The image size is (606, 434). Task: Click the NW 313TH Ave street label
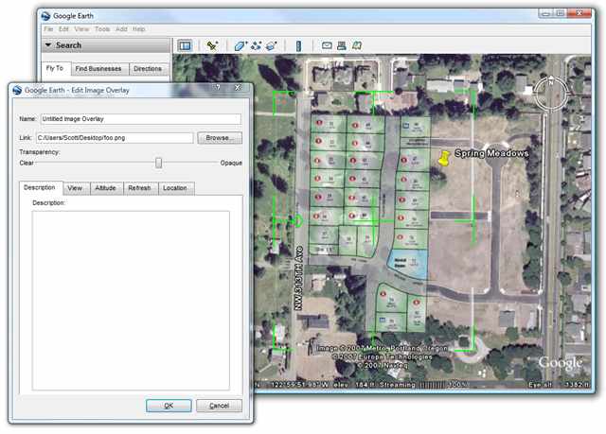(x=298, y=278)
